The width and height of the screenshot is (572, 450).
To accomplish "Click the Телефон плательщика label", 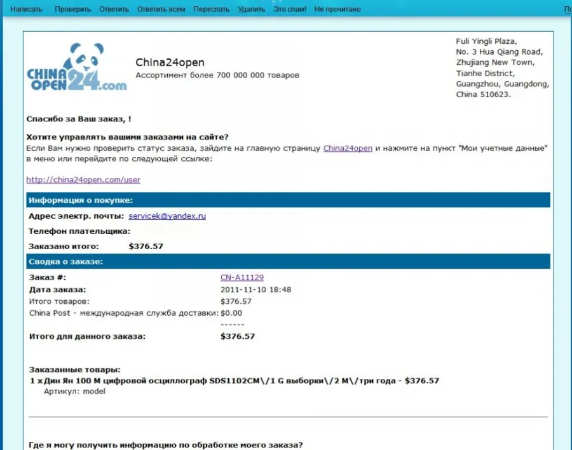I will pyautogui.click(x=79, y=231).
